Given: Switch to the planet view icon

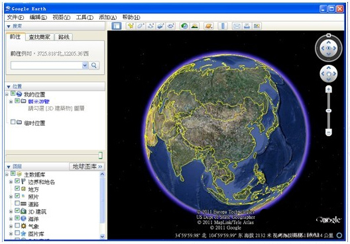Looking at the screenshot, I should click(x=209, y=26).
